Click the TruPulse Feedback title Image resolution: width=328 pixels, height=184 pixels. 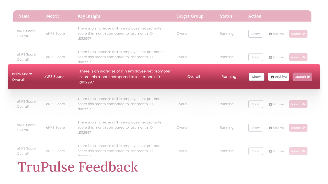[x=78, y=167]
